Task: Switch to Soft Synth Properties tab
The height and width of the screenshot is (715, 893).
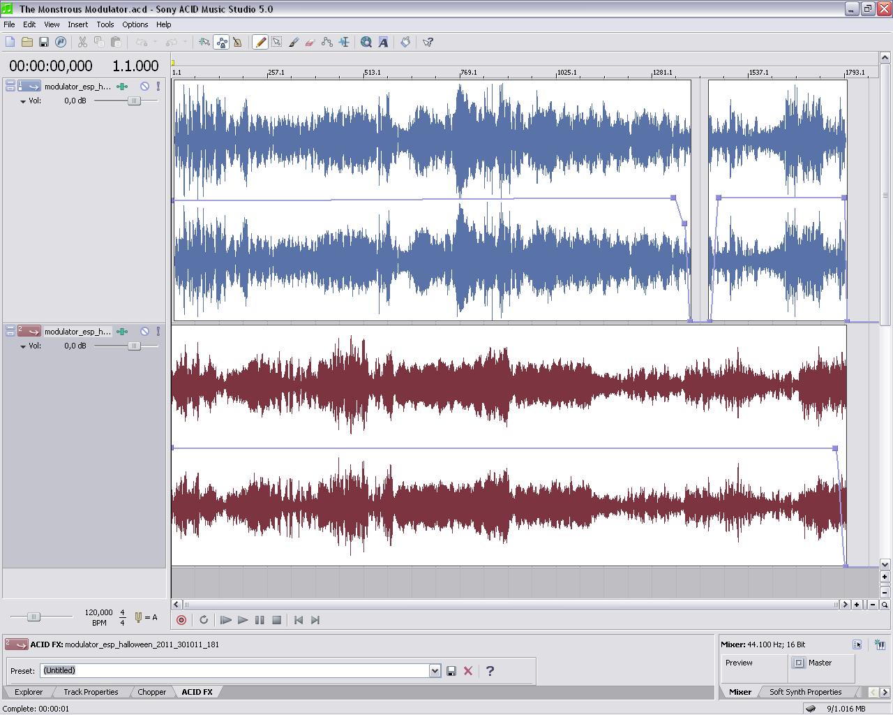Action: [x=806, y=692]
